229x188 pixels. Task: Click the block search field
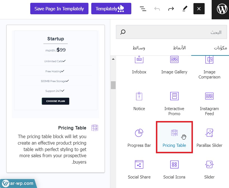click(x=171, y=32)
